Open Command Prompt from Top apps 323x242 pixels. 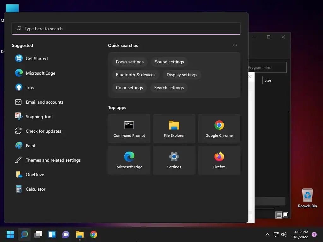click(x=129, y=129)
